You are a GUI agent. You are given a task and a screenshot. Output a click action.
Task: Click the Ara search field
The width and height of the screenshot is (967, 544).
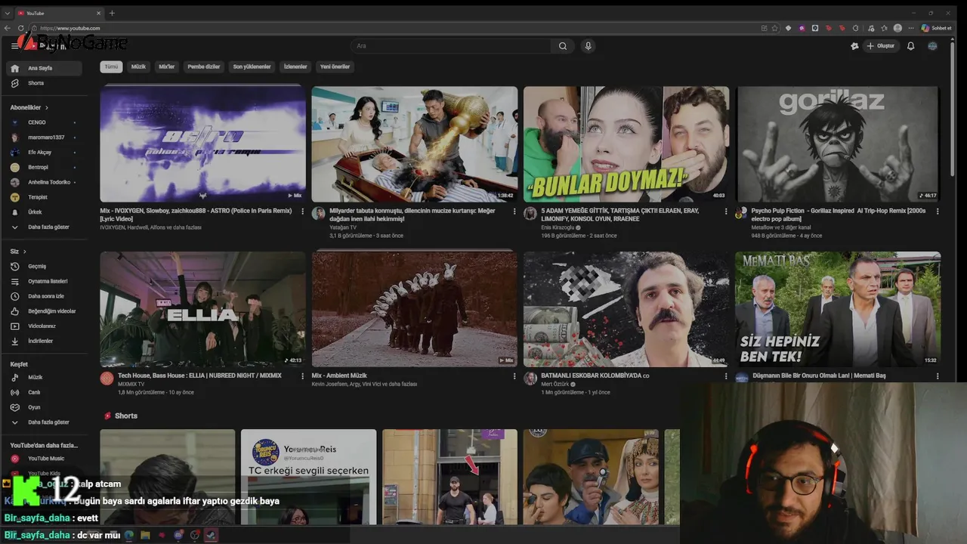click(x=451, y=46)
